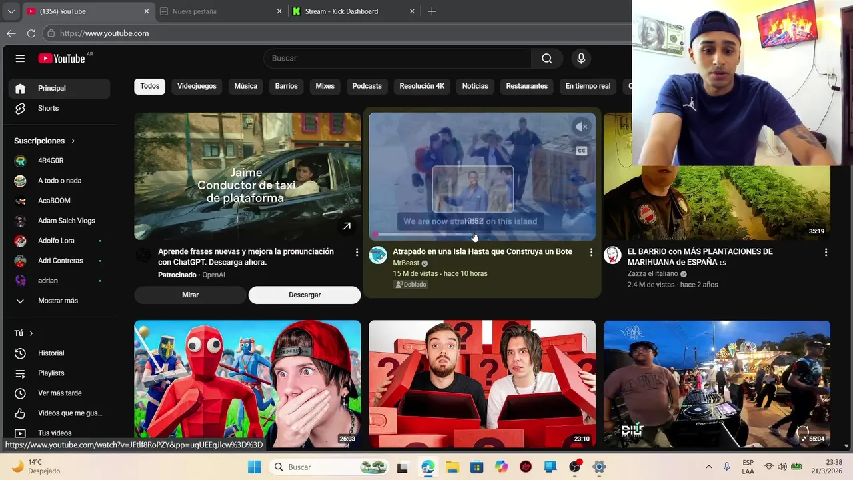Open the AcaBOOM subscription channel

click(x=59, y=201)
